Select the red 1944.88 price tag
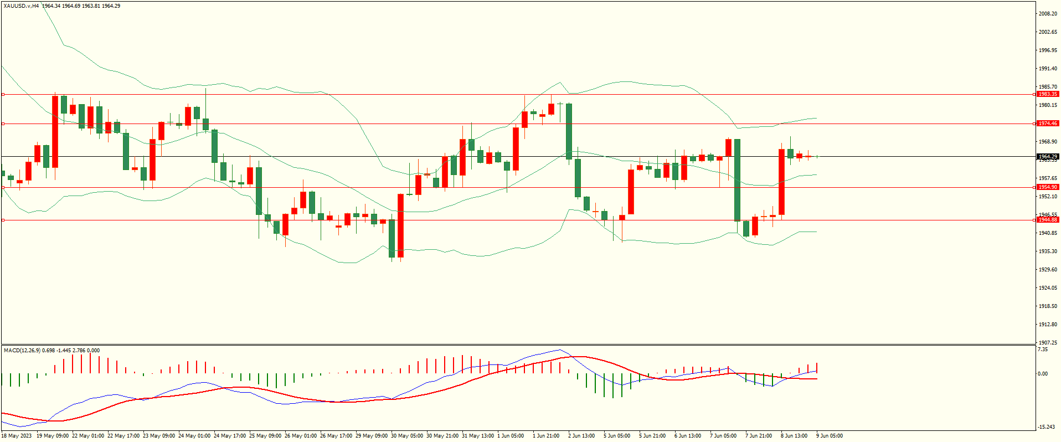Screen dimensions: 1061x442 coord(1047,220)
